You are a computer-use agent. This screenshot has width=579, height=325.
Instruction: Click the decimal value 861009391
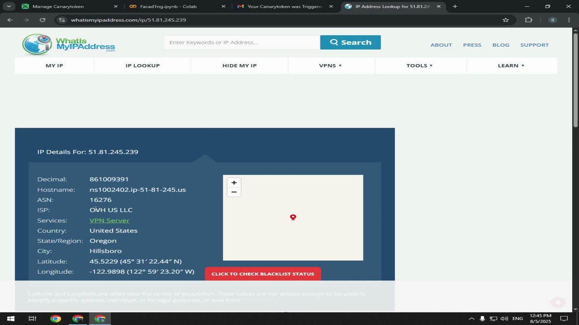point(109,179)
